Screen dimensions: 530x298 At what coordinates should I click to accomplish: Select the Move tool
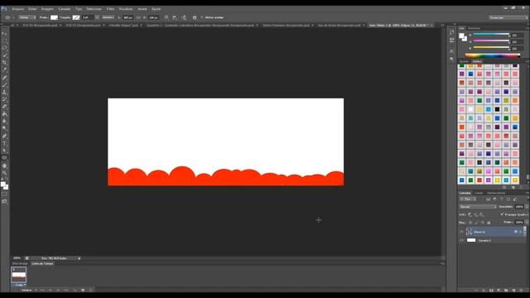point(4,33)
